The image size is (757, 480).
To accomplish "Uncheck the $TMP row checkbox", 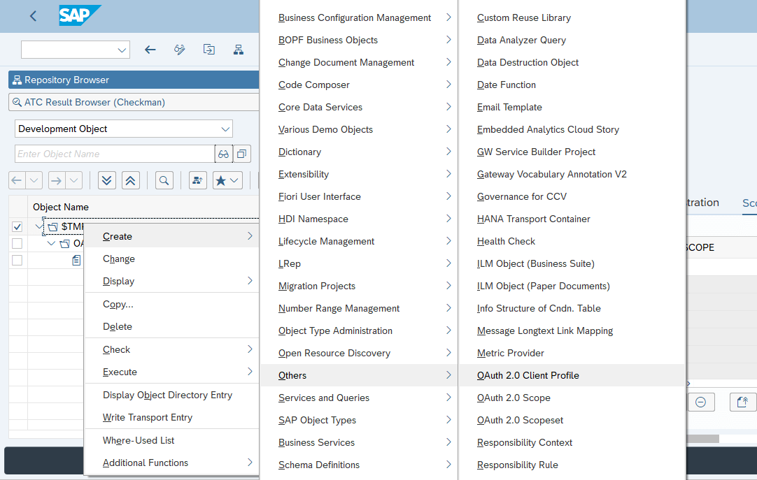I will (17, 226).
